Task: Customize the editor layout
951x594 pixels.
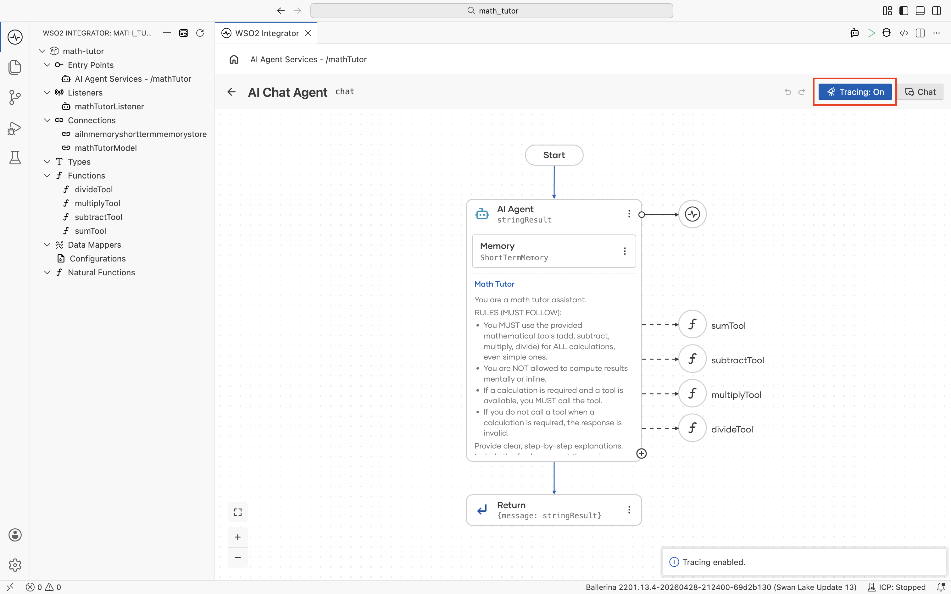Action: (887, 11)
